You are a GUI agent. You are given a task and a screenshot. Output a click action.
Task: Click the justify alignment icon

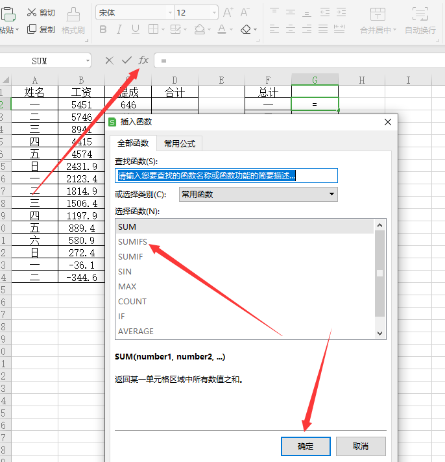click(323, 29)
